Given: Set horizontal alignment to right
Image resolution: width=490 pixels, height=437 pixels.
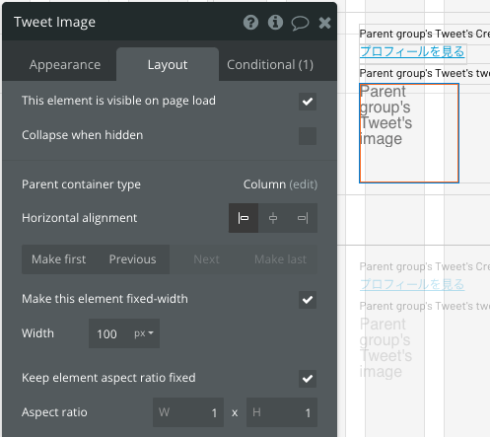Looking at the screenshot, I should (x=303, y=218).
